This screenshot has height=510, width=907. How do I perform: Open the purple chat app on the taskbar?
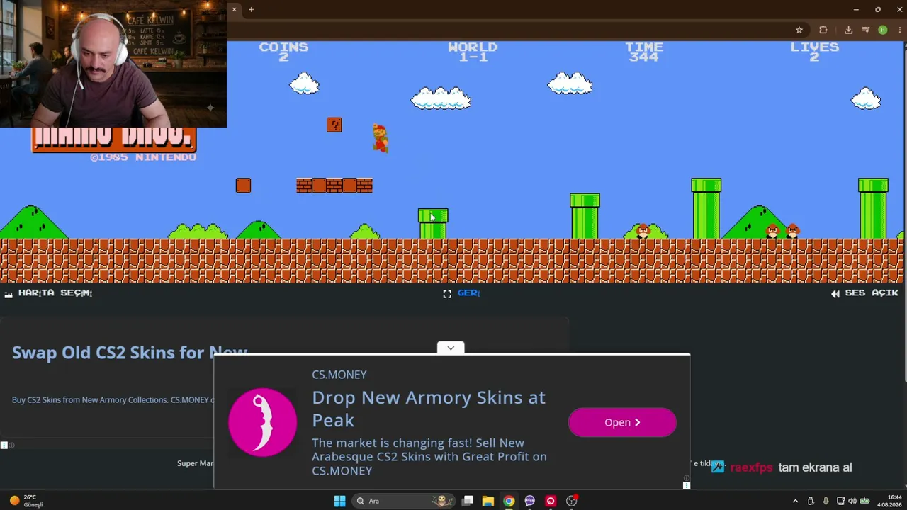tap(530, 501)
